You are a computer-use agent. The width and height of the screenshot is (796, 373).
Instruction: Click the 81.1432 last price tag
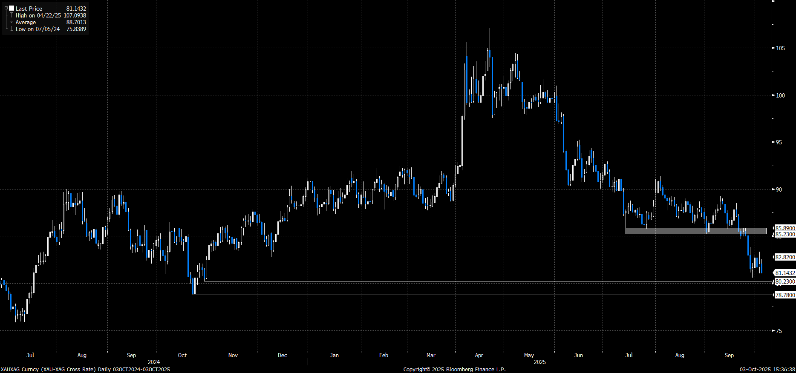(x=784, y=273)
